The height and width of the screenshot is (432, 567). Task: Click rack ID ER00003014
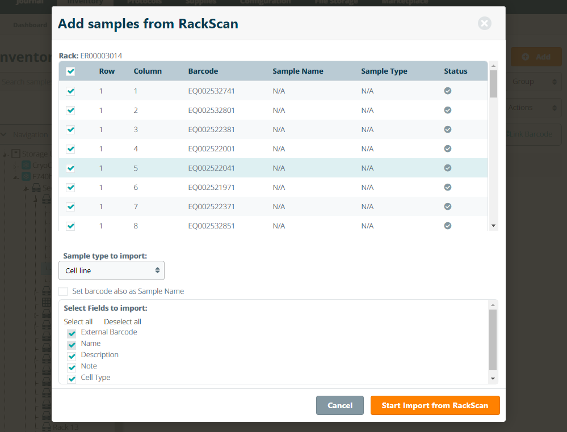coord(101,56)
